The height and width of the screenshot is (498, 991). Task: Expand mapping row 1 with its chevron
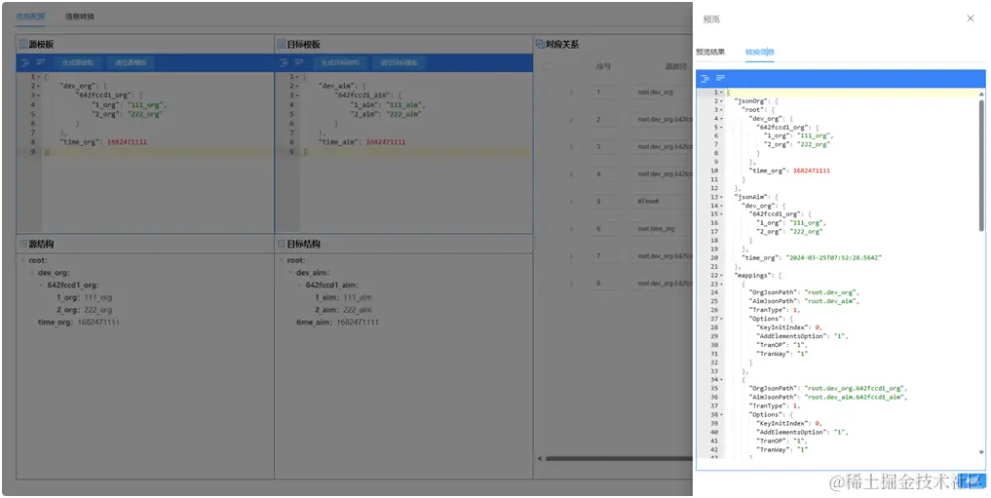point(571,93)
